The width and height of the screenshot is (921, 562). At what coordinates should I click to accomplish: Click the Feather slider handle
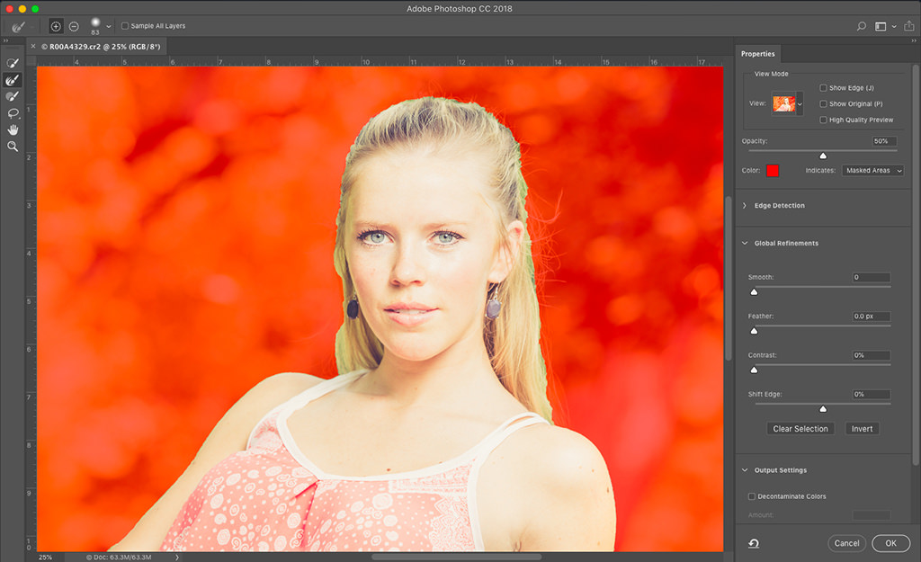click(x=755, y=331)
